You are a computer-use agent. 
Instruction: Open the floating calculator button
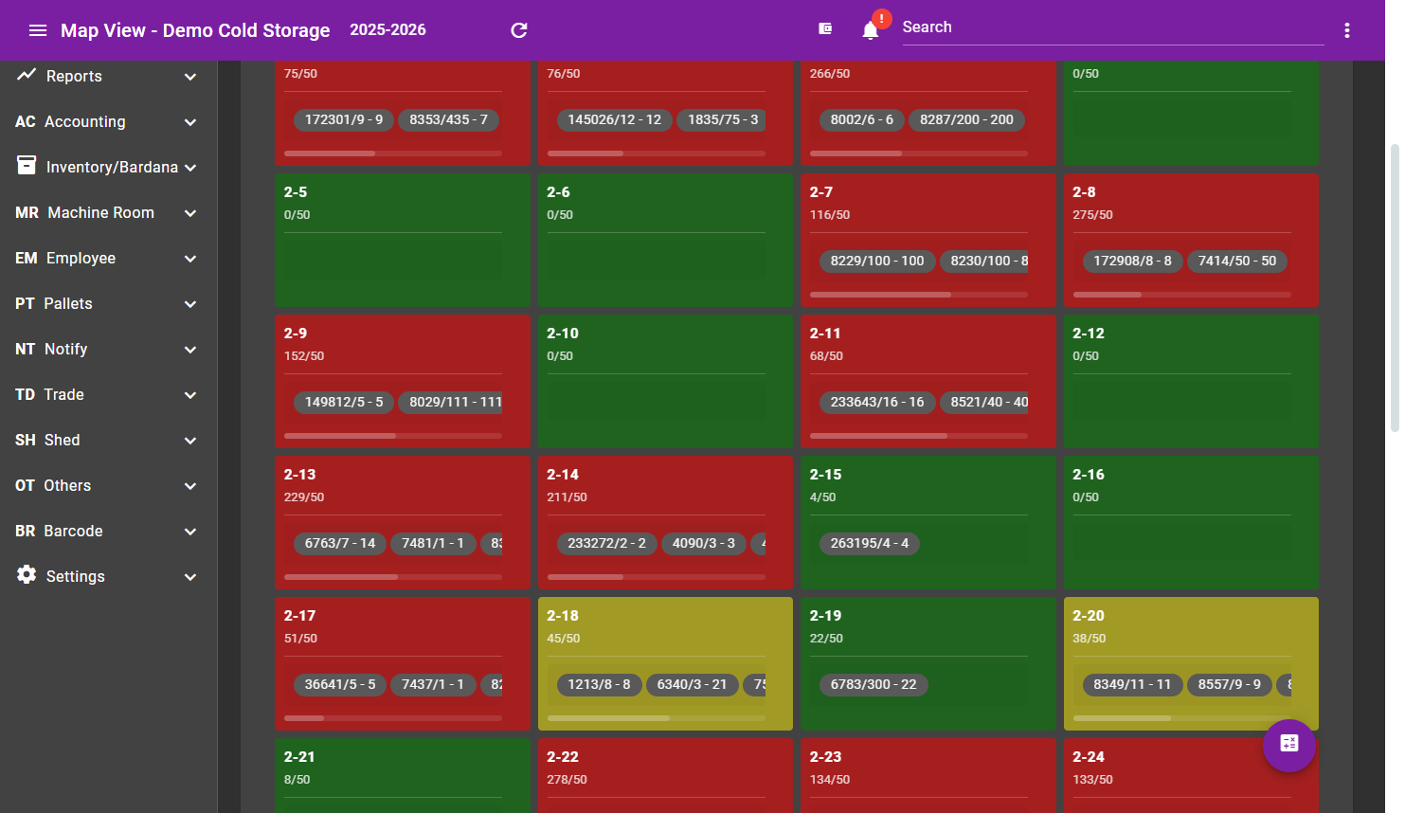1289,746
